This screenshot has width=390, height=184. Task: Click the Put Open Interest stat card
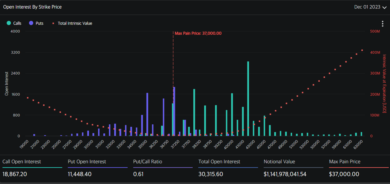[97, 168]
